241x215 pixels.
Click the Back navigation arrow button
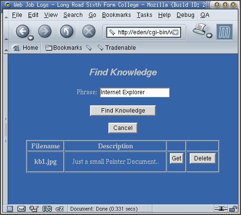[x=22, y=31]
